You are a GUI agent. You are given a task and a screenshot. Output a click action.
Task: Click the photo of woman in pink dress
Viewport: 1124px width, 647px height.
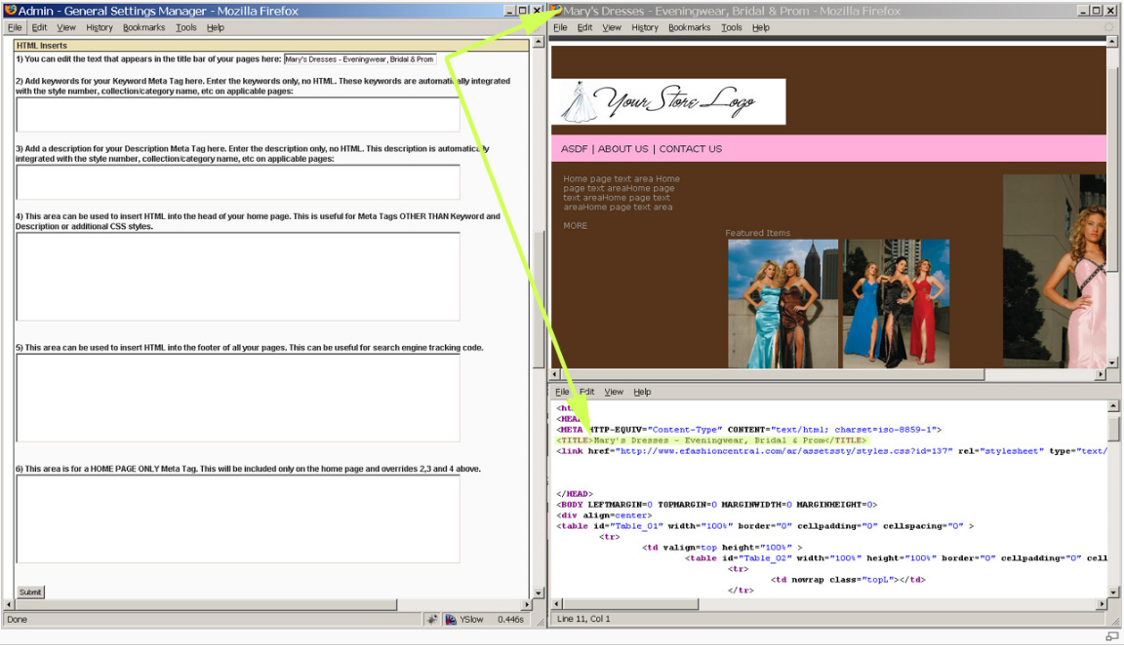[1054, 271]
